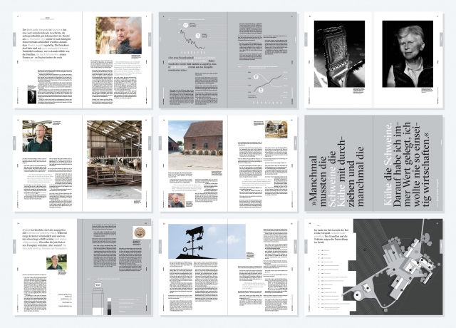The image size is (456, 328).
Task: Select the small portrait below the headline text
Action: (33, 97)
